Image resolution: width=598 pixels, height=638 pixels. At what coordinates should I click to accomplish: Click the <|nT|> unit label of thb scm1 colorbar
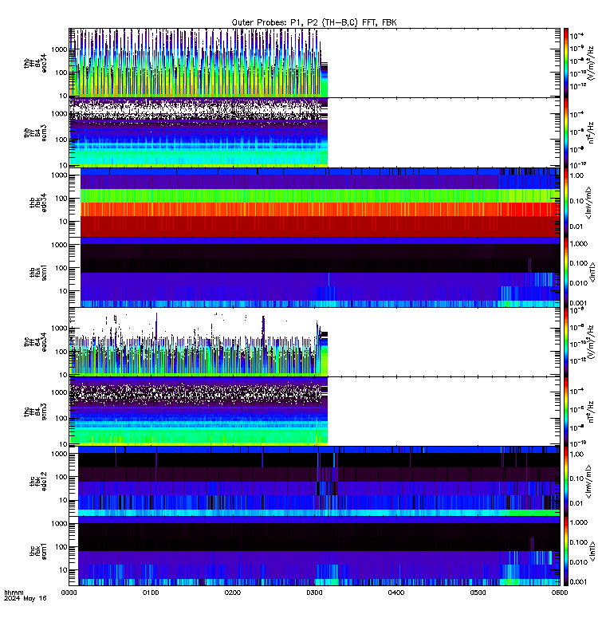pos(592,272)
